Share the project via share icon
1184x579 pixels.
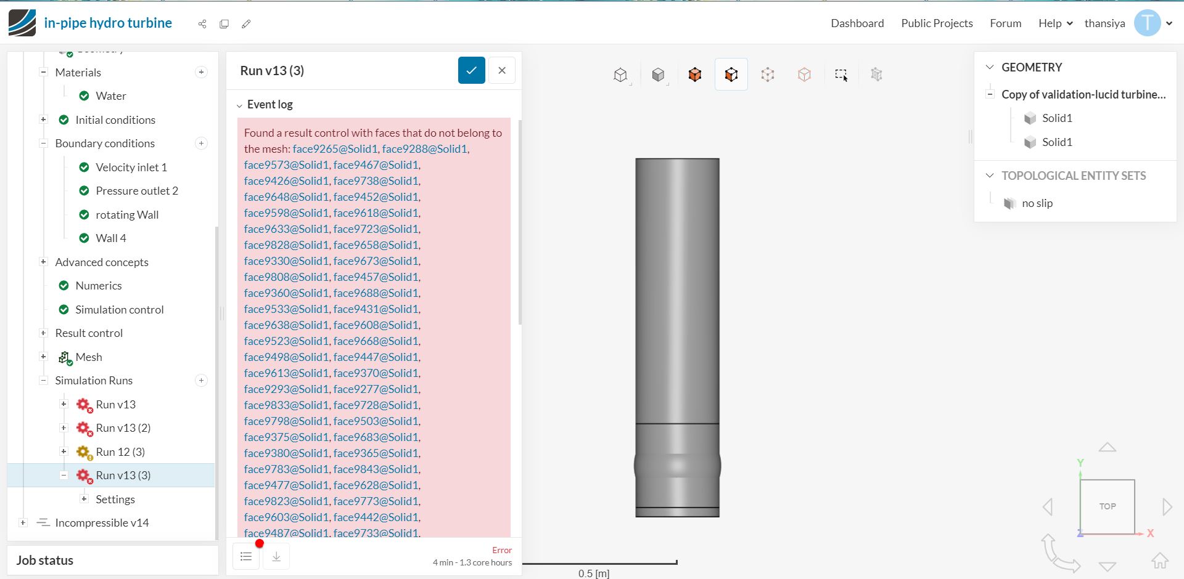pyautogui.click(x=202, y=24)
